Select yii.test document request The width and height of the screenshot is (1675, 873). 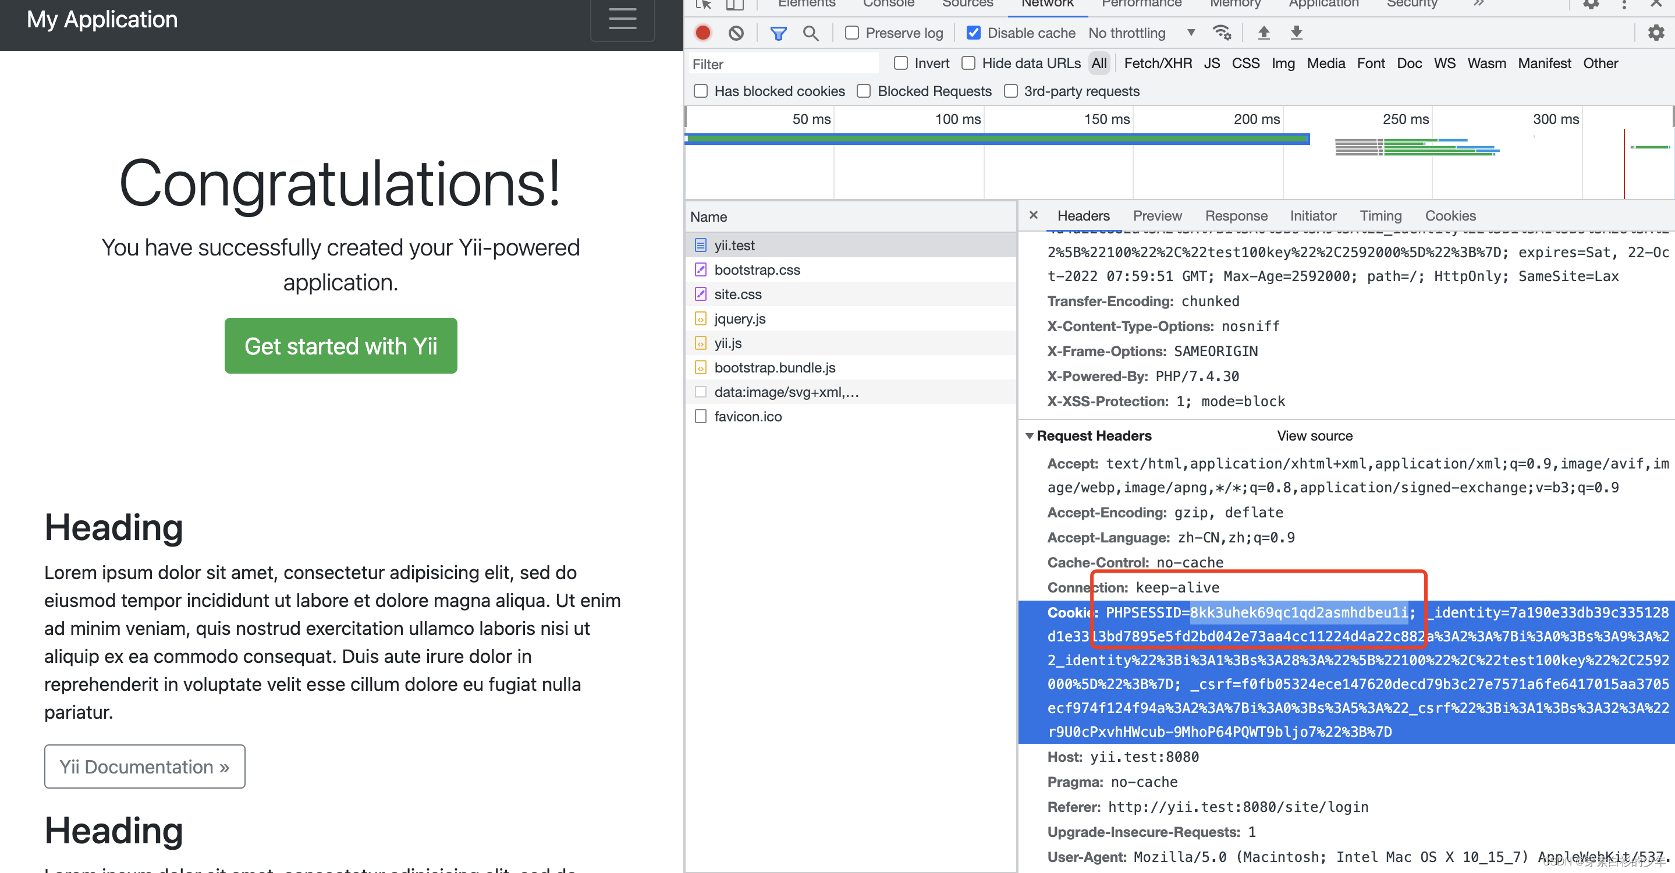[x=850, y=245]
